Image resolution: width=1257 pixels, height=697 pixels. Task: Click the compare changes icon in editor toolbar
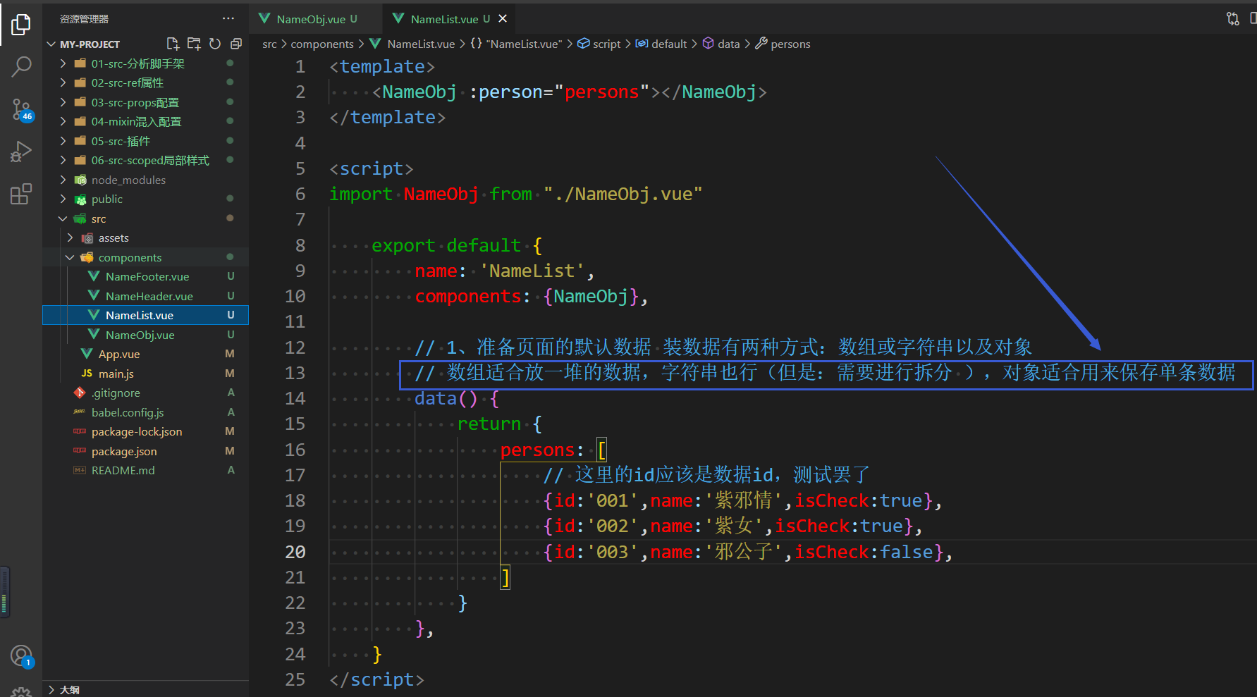tap(1232, 19)
